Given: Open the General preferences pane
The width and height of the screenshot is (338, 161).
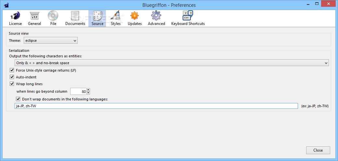Looking at the screenshot, I should click(34, 18).
